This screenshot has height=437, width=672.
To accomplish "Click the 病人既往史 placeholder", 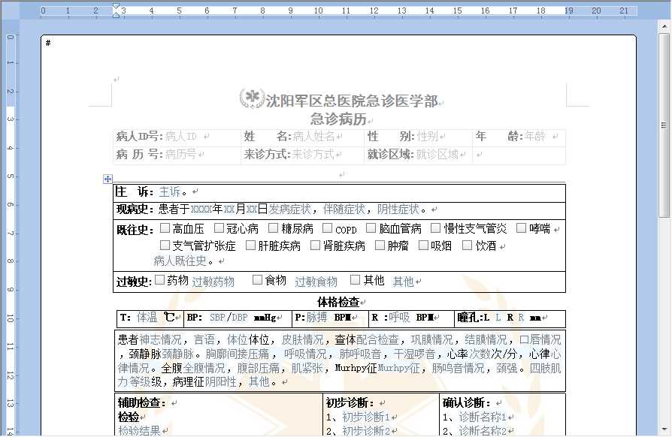I will pyautogui.click(x=180, y=261).
